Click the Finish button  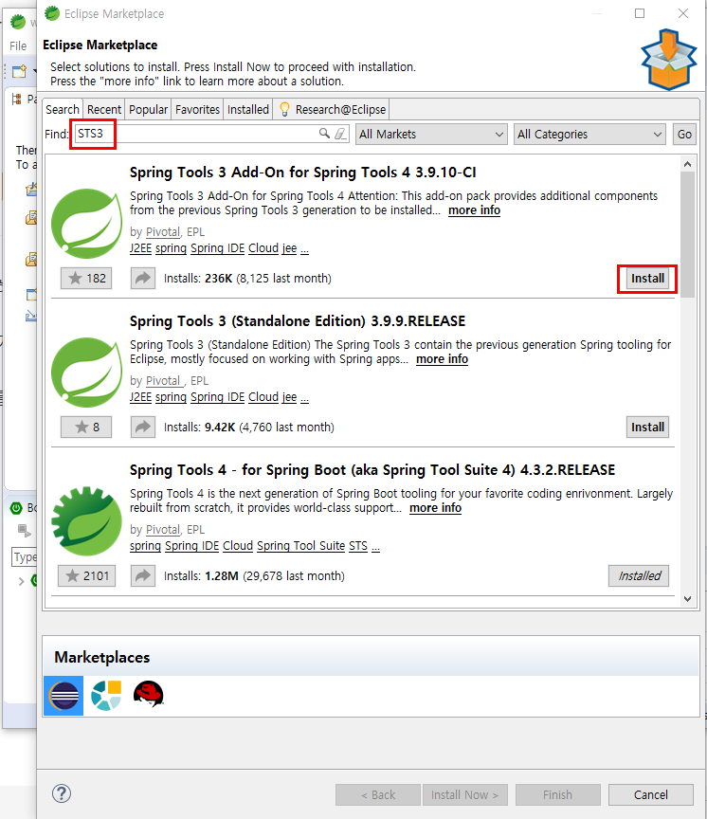coord(557,794)
